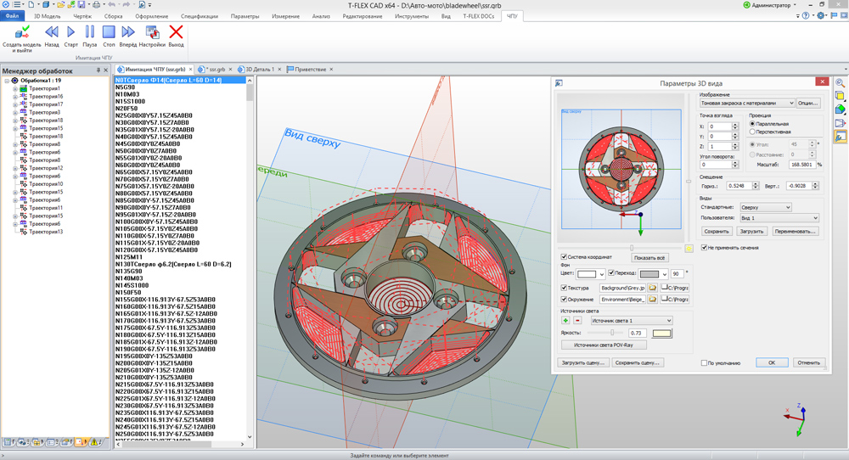Step forward with the Вперёд icon
Screen dimensions: 849x460
pos(128,32)
